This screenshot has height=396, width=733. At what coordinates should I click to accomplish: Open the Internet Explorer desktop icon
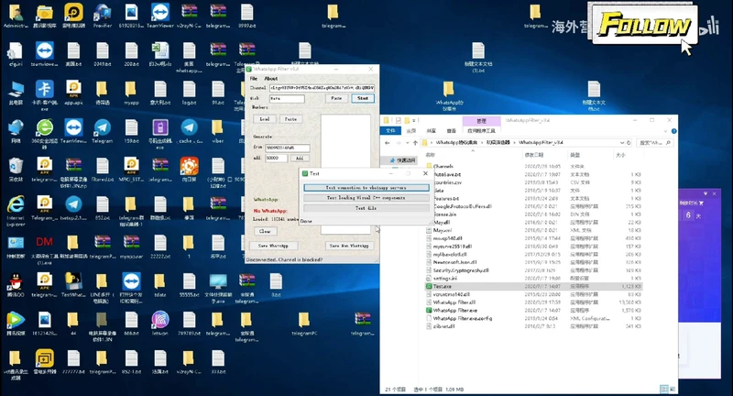click(x=16, y=211)
